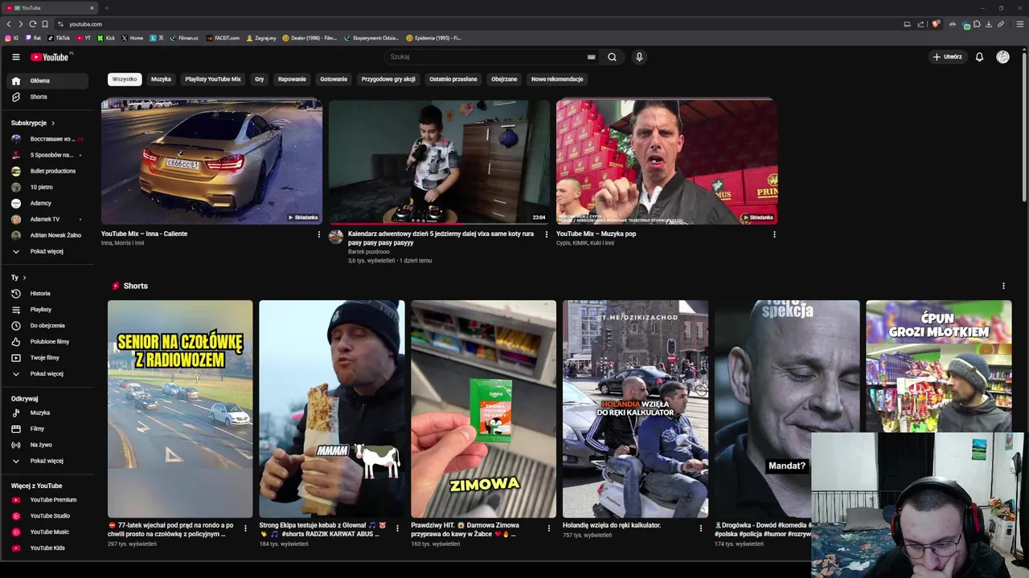Viewport: 1029px width, 578px height.
Task: Open the Subskrypcje chevron header
Action: click(33, 123)
